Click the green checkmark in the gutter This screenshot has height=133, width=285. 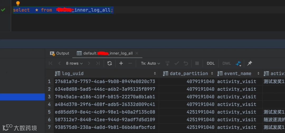(x=3, y=10)
